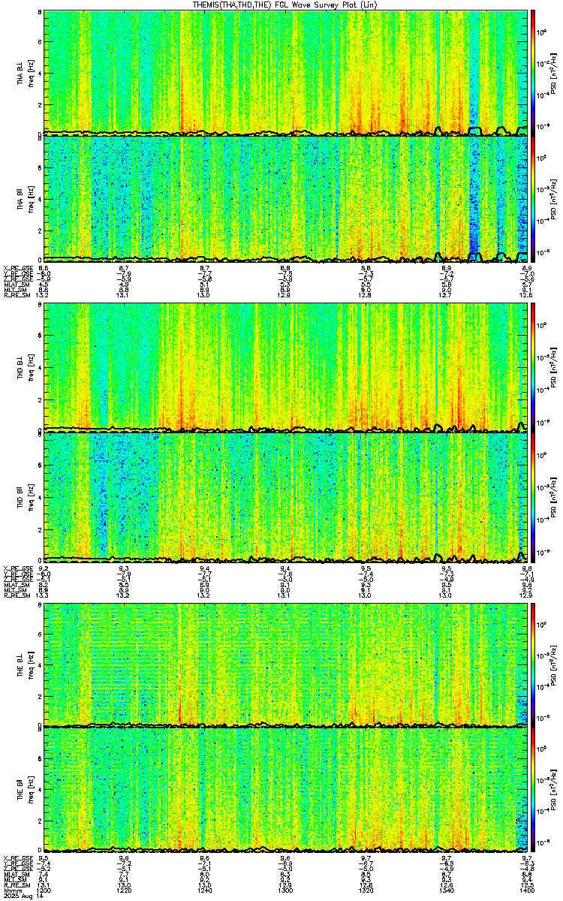
Task: Click the THE B-parallel spectrogram panel
Action: [x=286, y=789]
